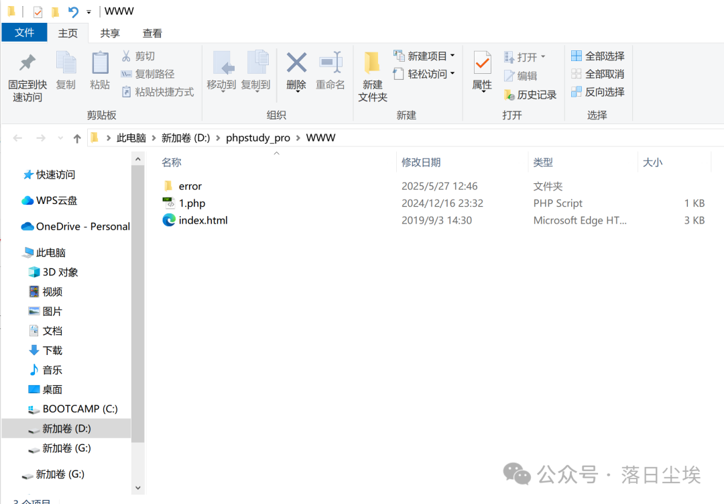Click Copy path in ribbon
This screenshot has height=504, width=724.
click(147, 74)
